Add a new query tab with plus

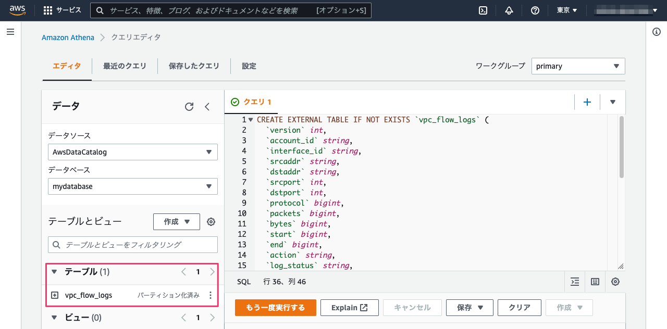(x=587, y=102)
